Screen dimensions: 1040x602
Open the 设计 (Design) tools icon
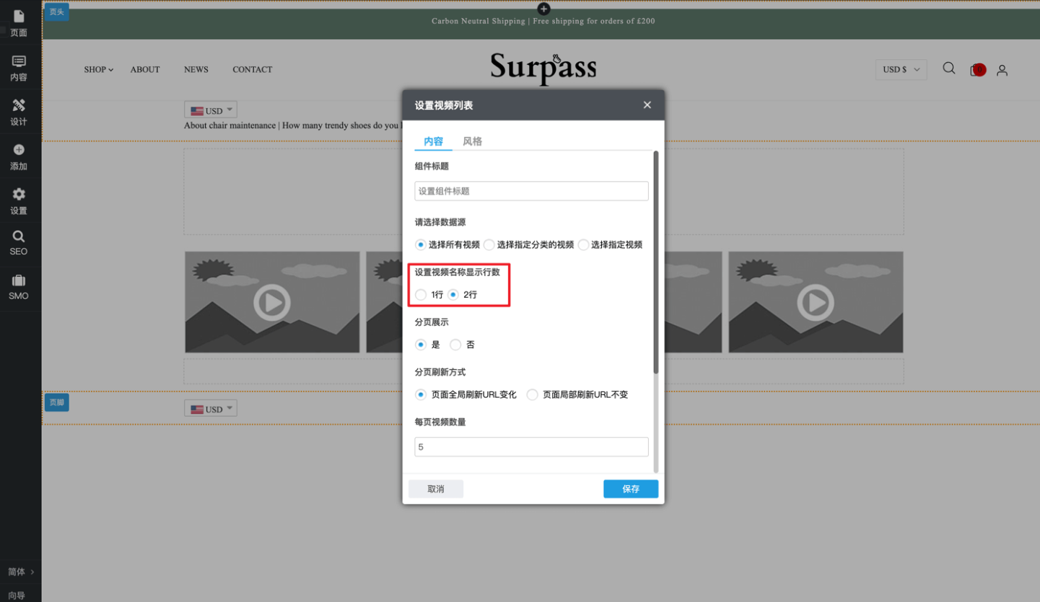pyautogui.click(x=19, y=112)
